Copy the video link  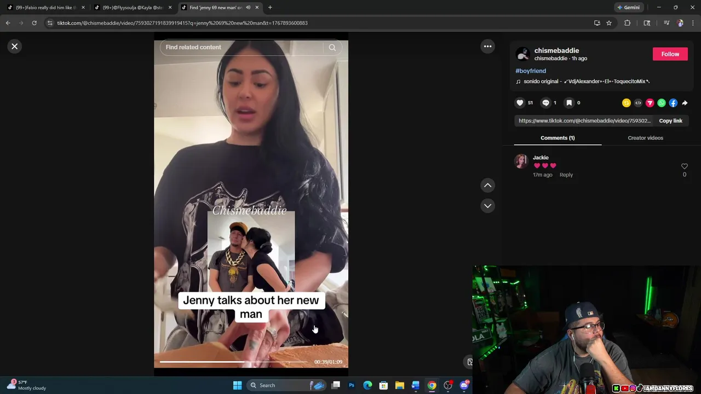coord(670,121)
